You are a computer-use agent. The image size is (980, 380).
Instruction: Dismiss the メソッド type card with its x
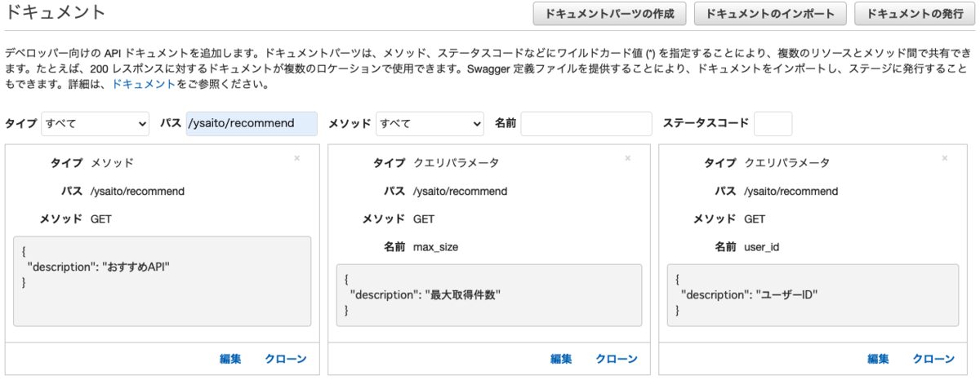296,158
